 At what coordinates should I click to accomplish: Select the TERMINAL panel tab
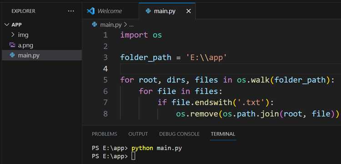click(223, 134)
